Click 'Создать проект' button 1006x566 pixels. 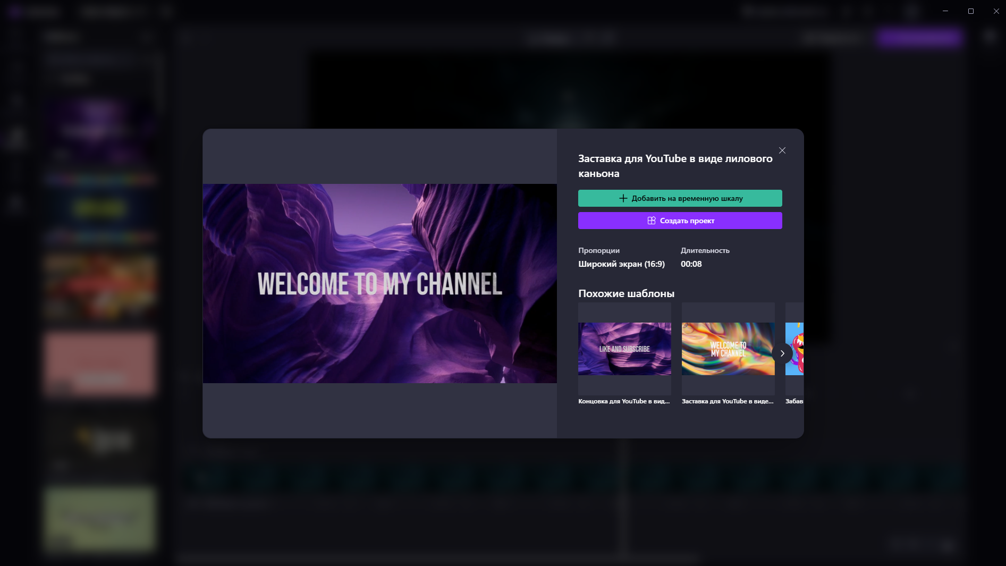680,221
